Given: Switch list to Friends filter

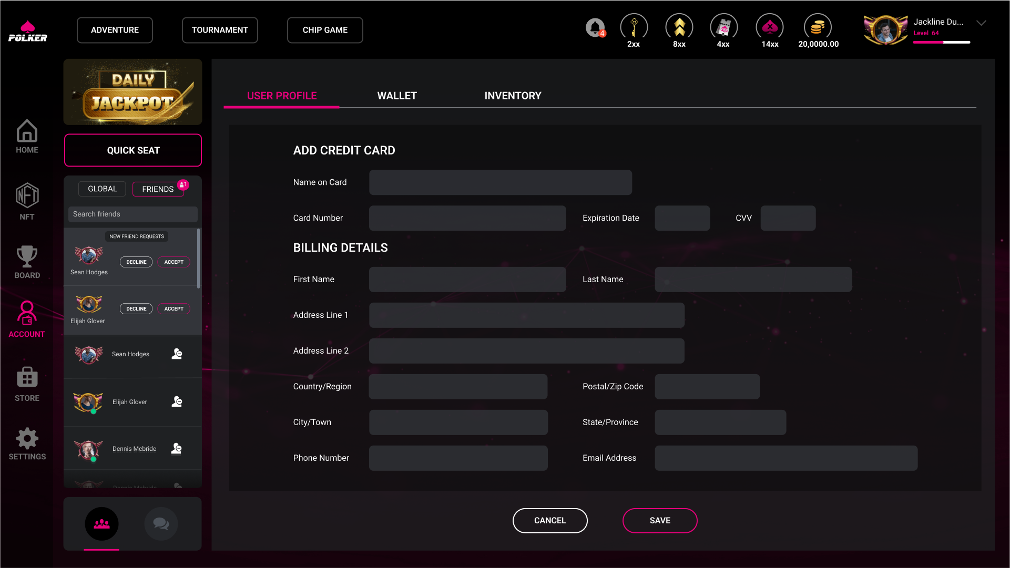Looking at the screenshot, I should (158, 189).
